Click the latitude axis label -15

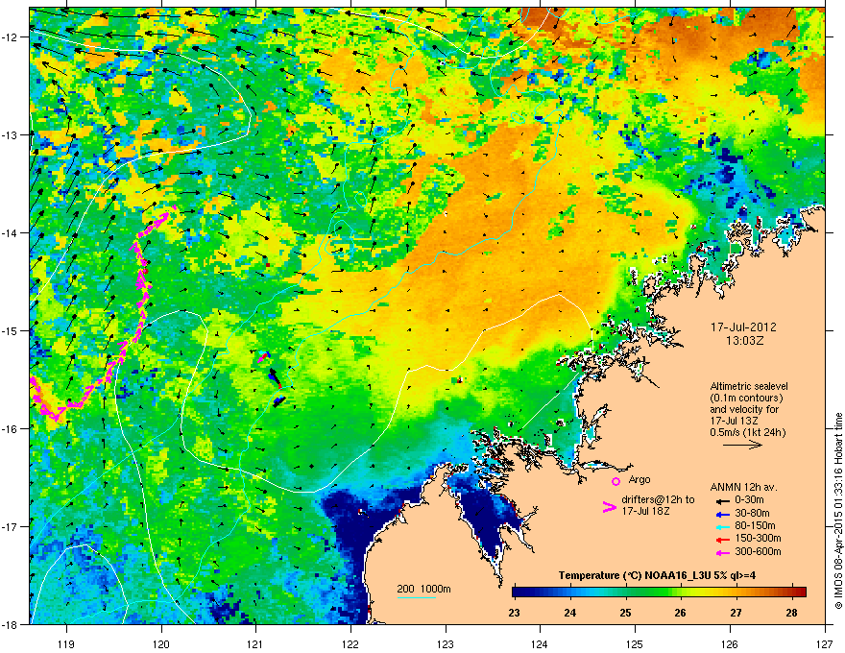click(x=11, y=330)
